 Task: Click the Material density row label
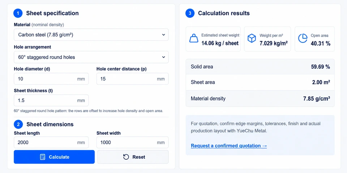coord(208,98)
